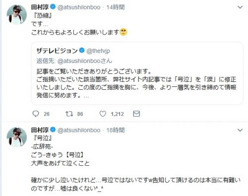Open the verified badge next to 田村淳 on the first tweet
The width and height of the screenshot is (248, 196).
tap(53, 7)
